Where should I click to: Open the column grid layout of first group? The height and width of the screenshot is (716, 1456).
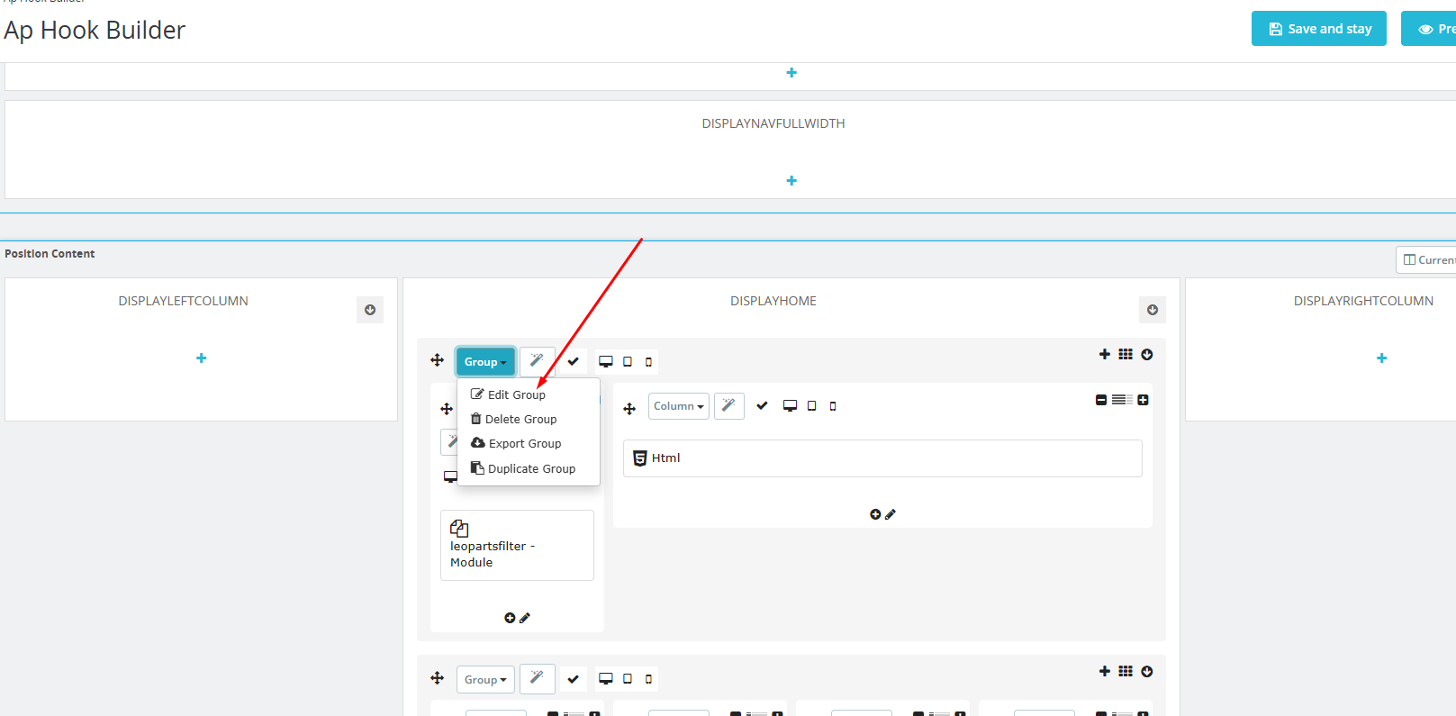tap(1126, 354)
